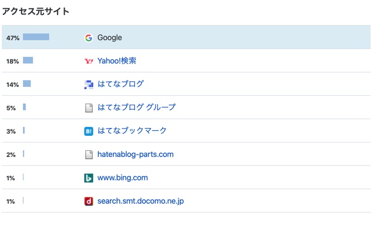Image resolution: width=383 pixels, height=231 pixels.
Task: Click the Hatena Blog pixel icon
Action: [x=89, y=85]
